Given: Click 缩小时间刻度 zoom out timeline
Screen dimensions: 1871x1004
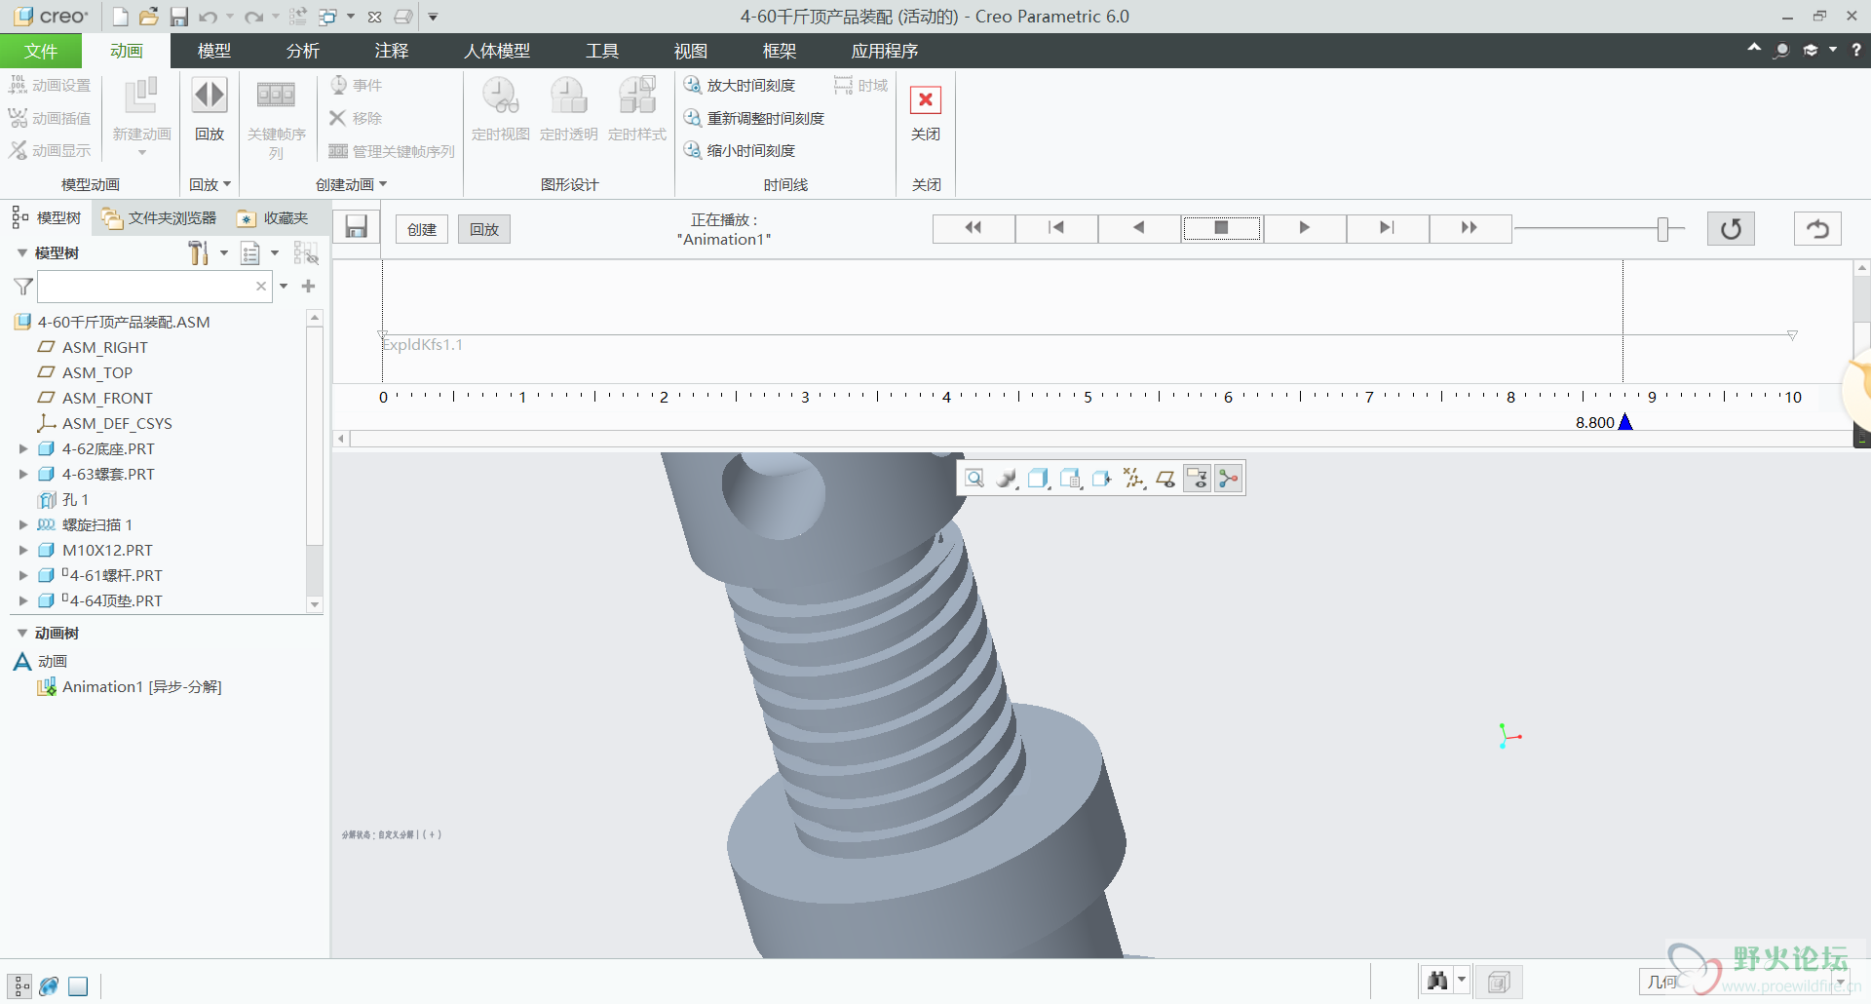Looking at the screenshot, I should [741, 150].
